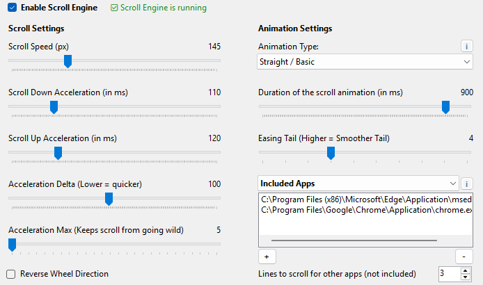Open the Animation Type dropdown
Screen dimensions: 483x285
(x=365, y=62)
